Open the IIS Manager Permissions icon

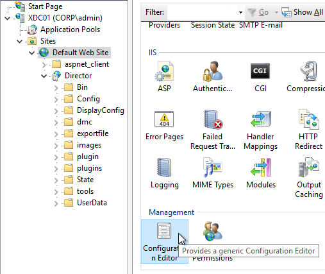213,232
